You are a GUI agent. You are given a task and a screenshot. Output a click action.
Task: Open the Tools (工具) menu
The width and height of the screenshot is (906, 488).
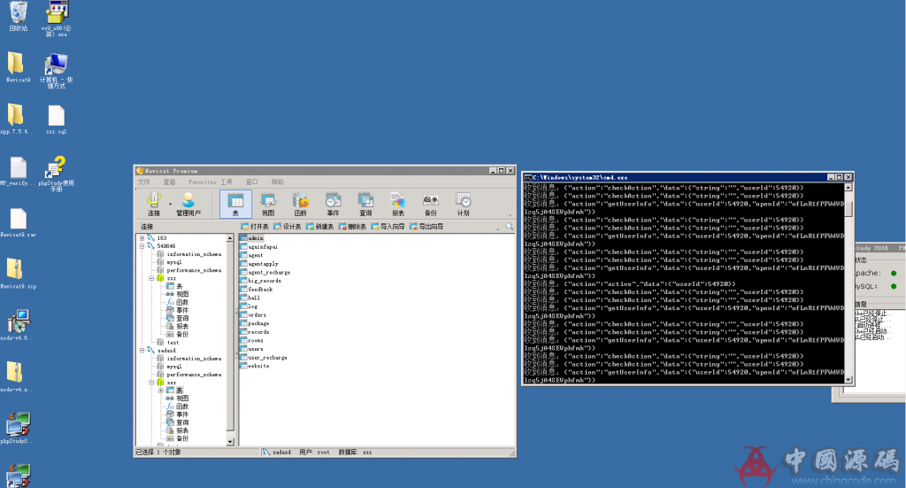pyautogui.click(x=226, y=182)
